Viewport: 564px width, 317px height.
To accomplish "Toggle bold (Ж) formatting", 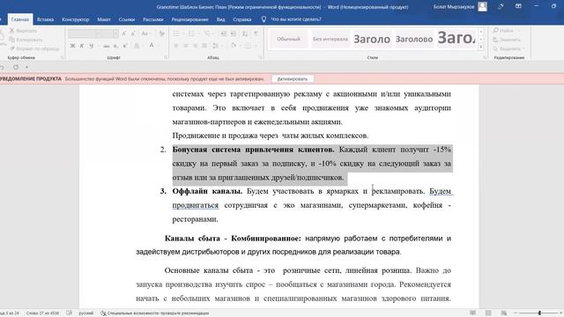I will [72, 46].
